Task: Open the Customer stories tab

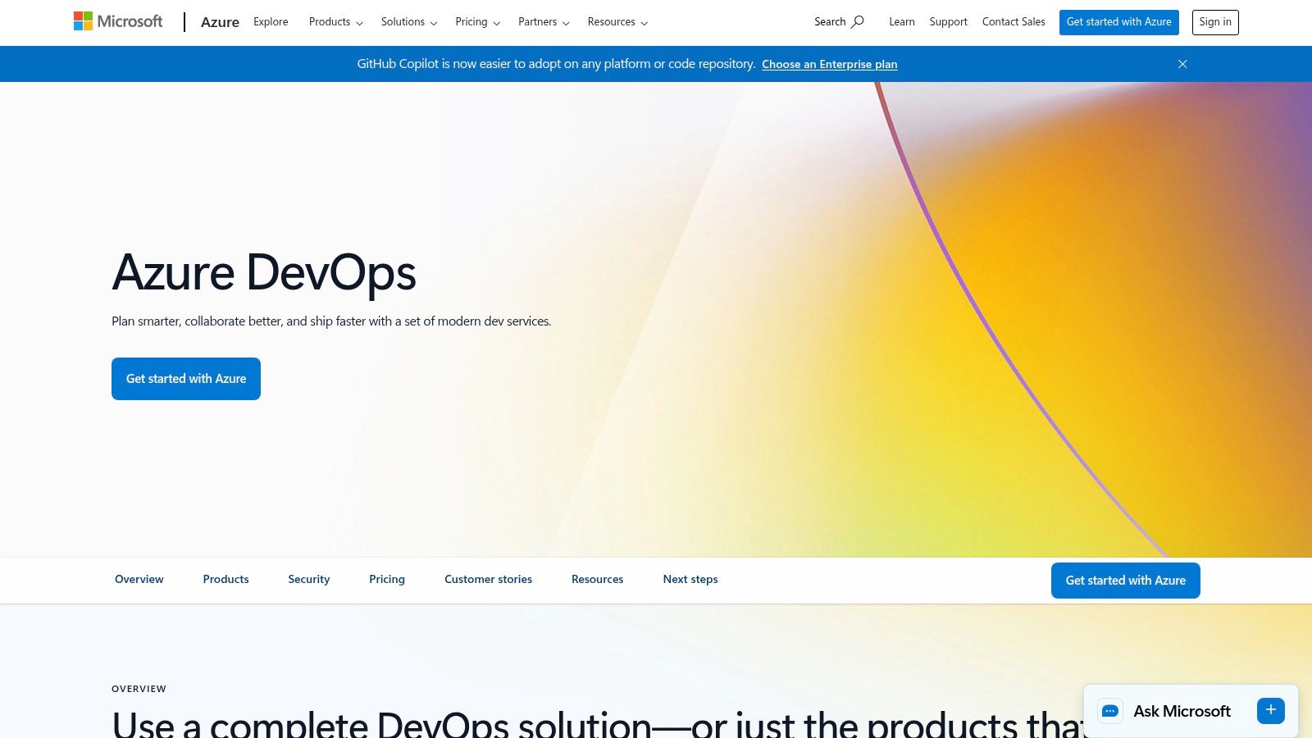Action: coord(488,579)
